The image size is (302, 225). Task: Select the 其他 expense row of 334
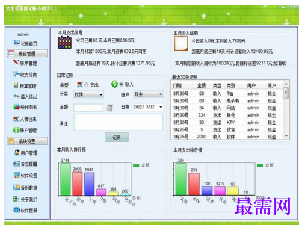coord(227,116)
